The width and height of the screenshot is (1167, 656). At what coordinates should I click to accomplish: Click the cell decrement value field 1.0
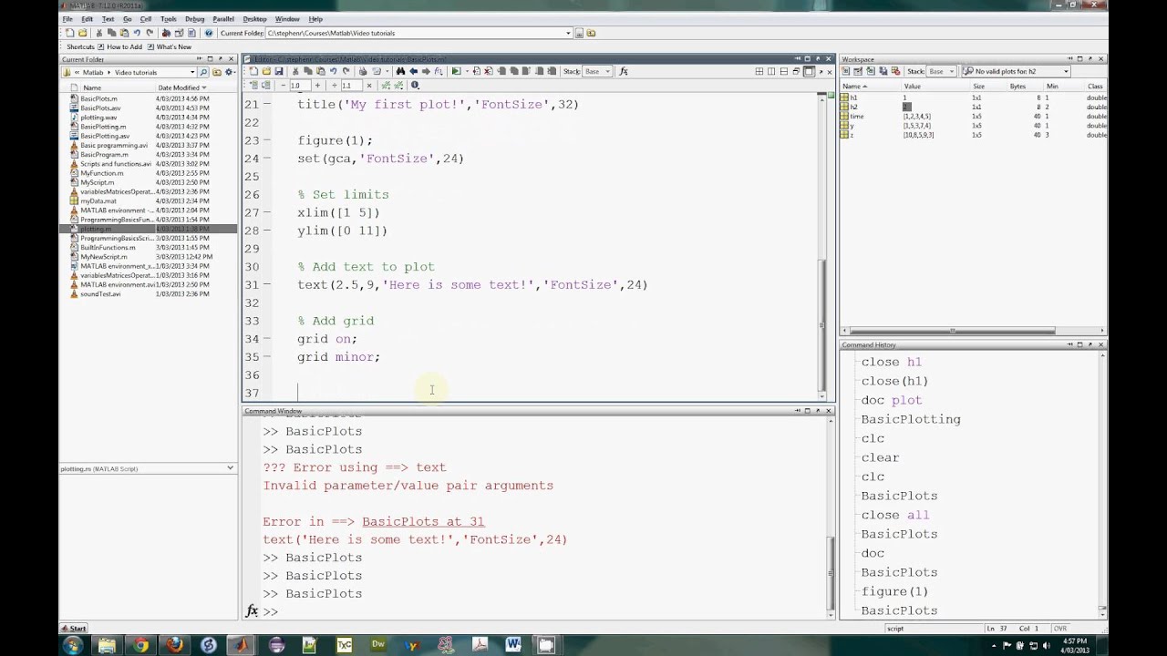[299, 86]
